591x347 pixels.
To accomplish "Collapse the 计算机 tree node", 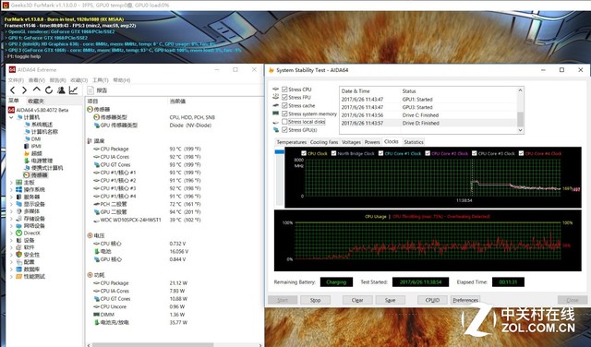I will pyautogui.click(x=11, y=117).
